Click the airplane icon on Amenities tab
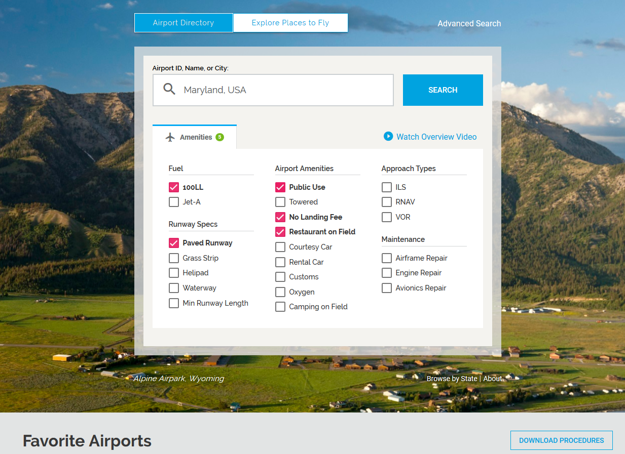The height and width of the screenshot is (454, 625). point(170,137)
